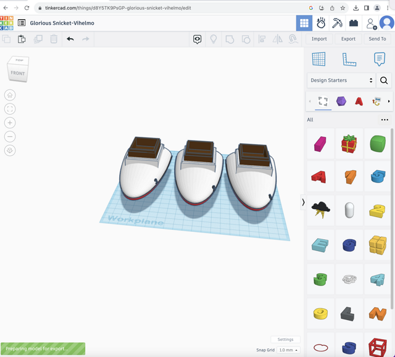Screen dimensions: 395x357
Task: Select the Ruler tool
Action: (x=349, y=59)
